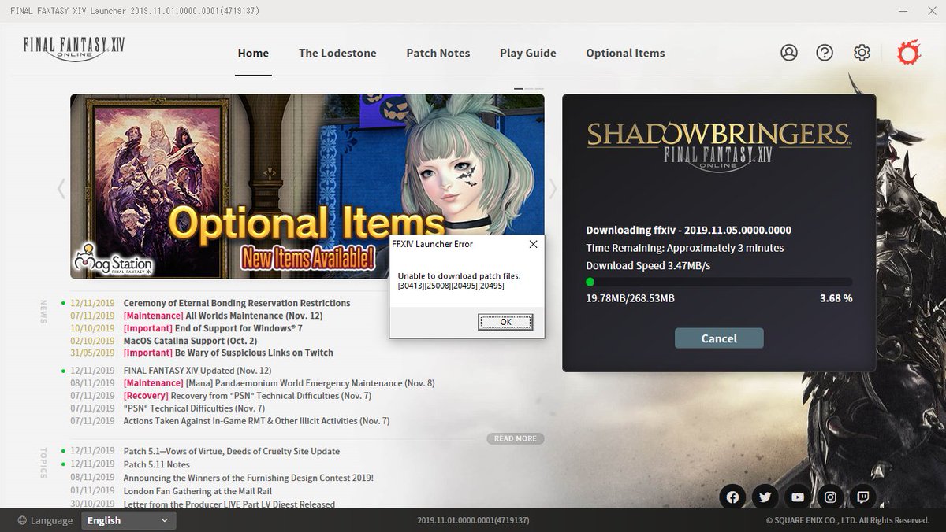Click the red meteor emblem icon
This screenshot has width=946, height=532.
point(908,53)
